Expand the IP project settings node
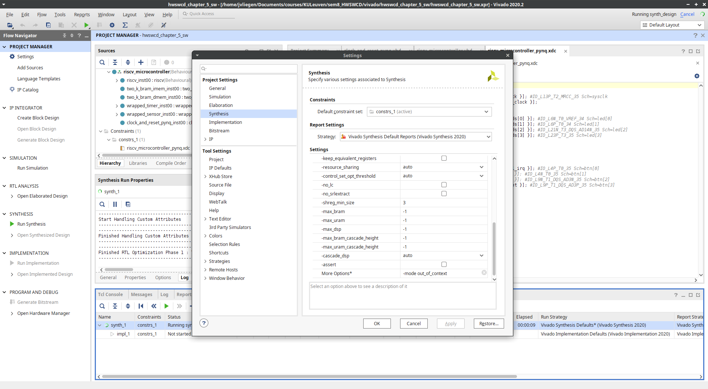Image resolution: width=708 pixels, height=389 pixels. [205, 139]
